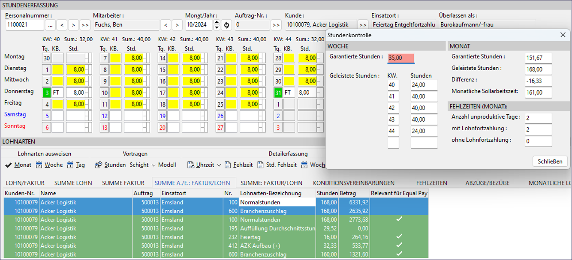Select the Feiertag wage type row
This screenshot has width=572, height=260.
click(x=216, y=237)
